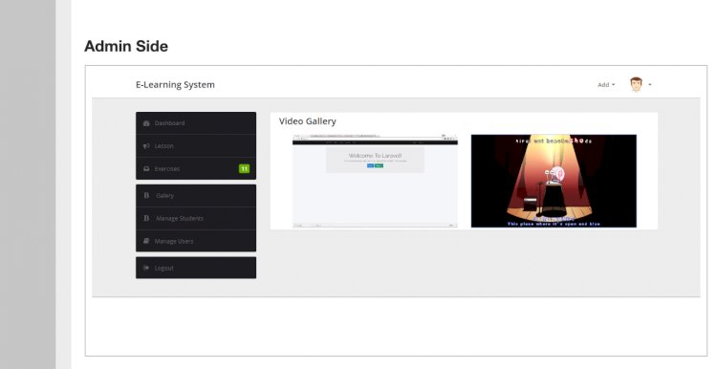This screenshot has width=717, height=369.
Task: Click the Dashboard gauge icon
Action: point(146,123)
